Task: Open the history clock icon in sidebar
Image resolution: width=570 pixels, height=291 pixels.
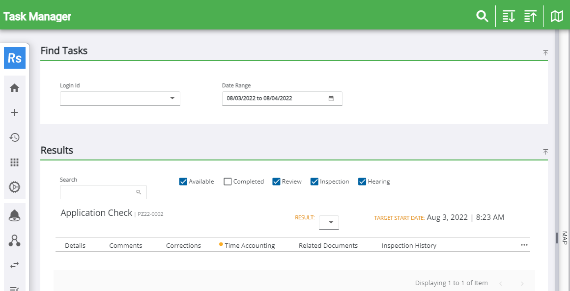Action: point(15,137)
